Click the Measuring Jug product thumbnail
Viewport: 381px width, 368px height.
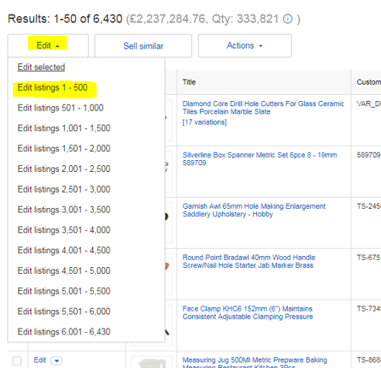[151, 363]
